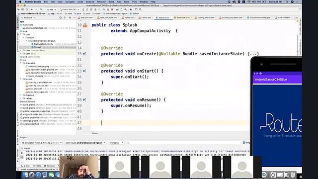This screenshot has width=318, height=179.
Task: Click the Project panel gear settings icon
Action: coord(70,18)
